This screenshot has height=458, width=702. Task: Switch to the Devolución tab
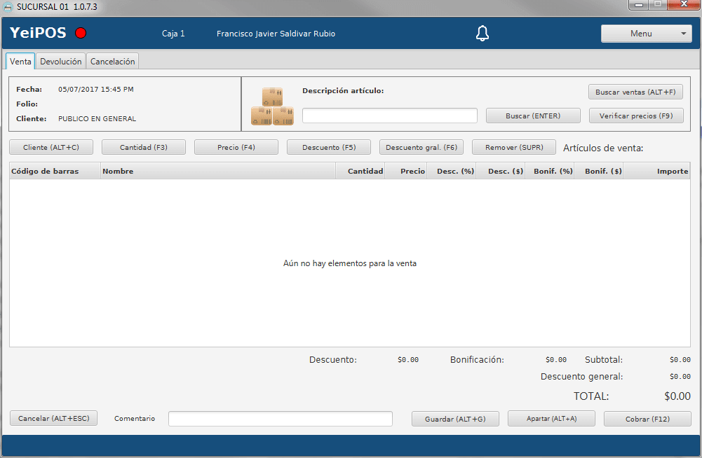coord(61,62)
